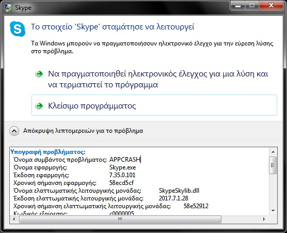Click the details vertical scrollbar up arrow

pyautogui.click(x=273, y=152)
